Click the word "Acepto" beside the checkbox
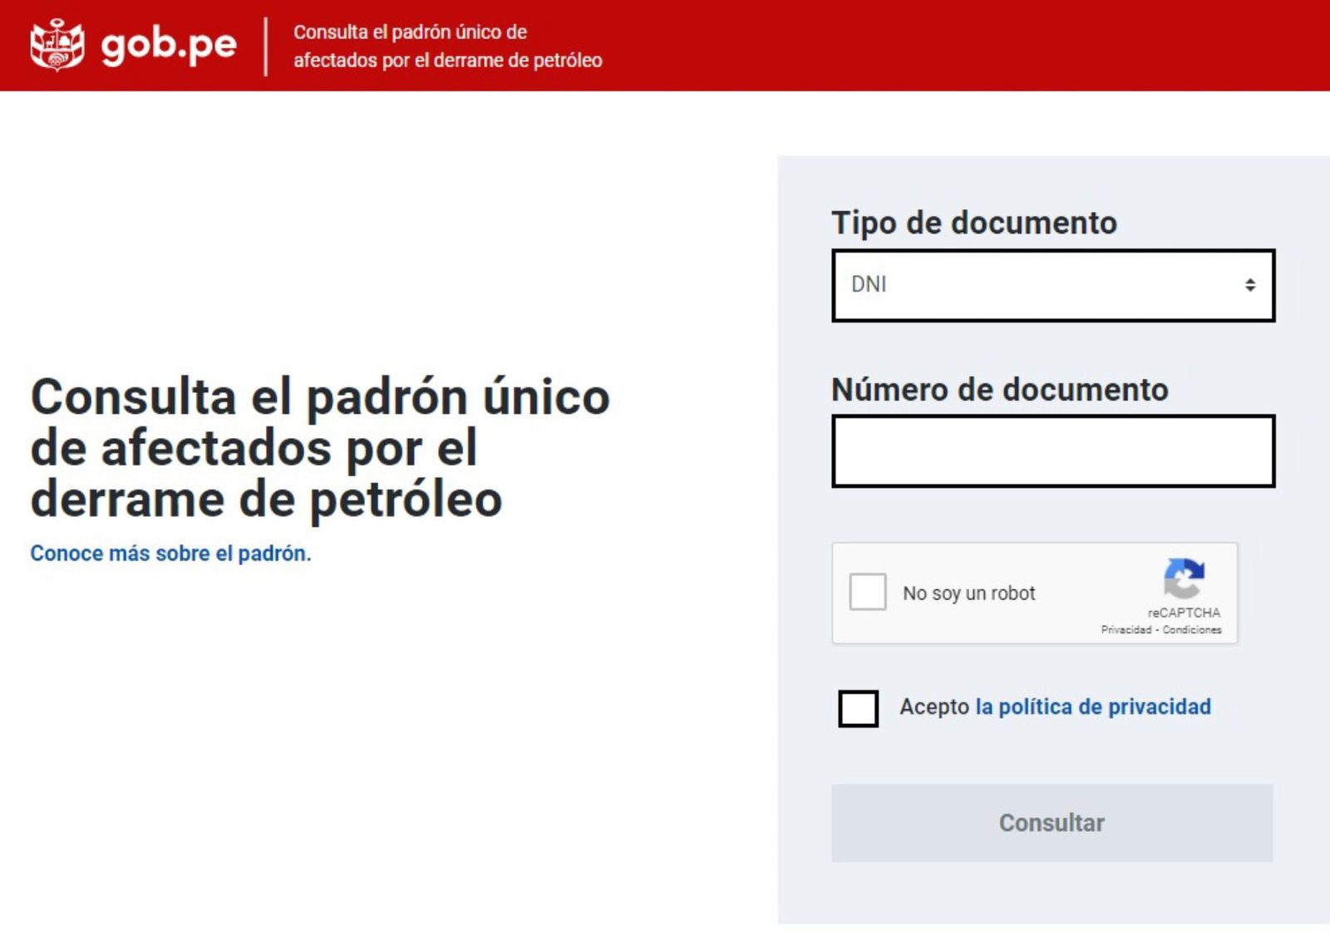 (933, 706)
